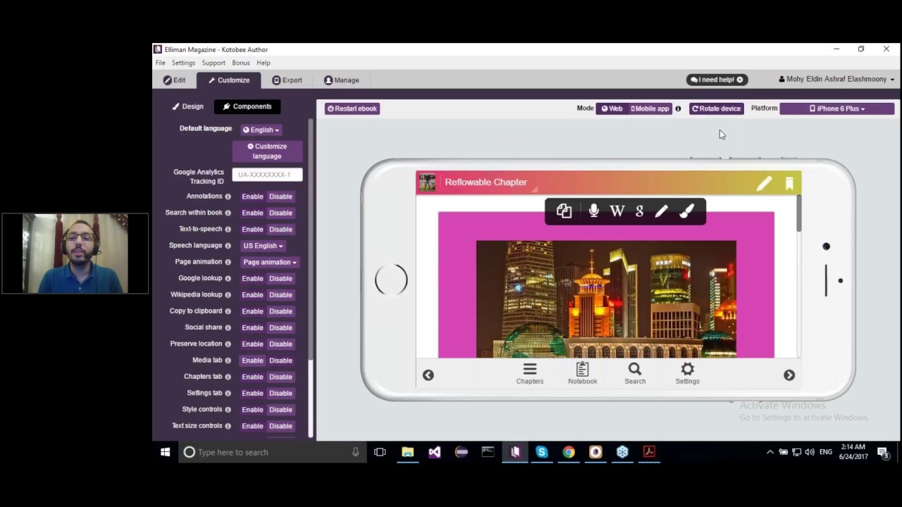Open Visual Studio from taskbar
The width and height of the screenshot is (902, 507).
[434, 452]
